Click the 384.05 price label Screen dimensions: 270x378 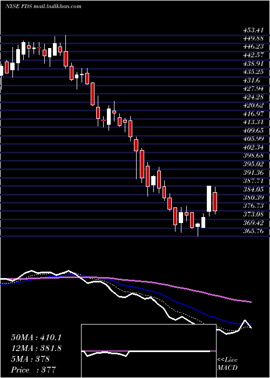(253, 189)
